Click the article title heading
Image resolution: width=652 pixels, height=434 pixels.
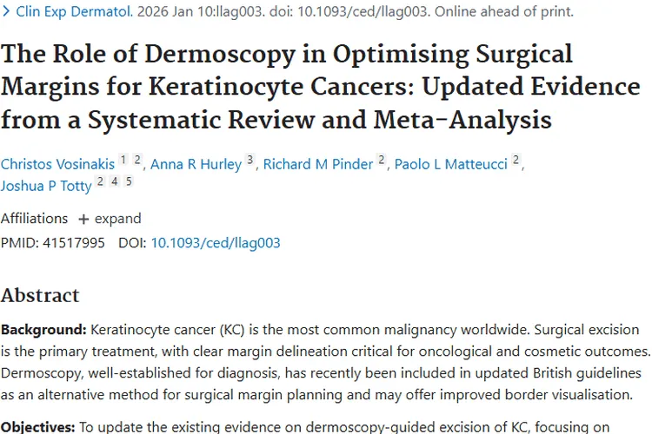[x=287, y=86]
